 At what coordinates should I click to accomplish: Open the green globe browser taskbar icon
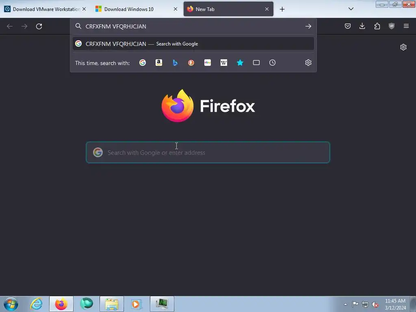pos(87,304)
